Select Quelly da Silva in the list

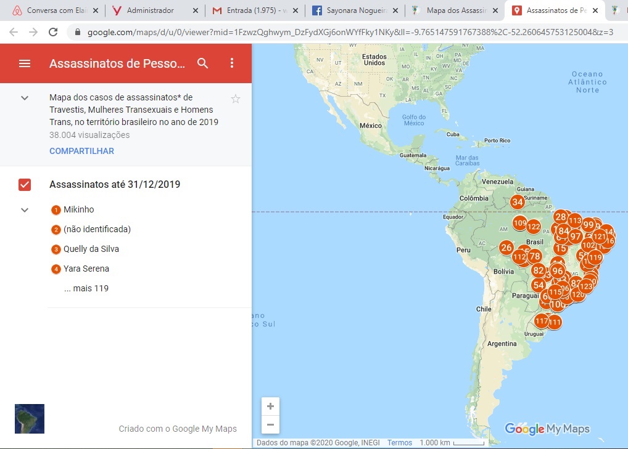pyautogui.click(x=91, y=249)
